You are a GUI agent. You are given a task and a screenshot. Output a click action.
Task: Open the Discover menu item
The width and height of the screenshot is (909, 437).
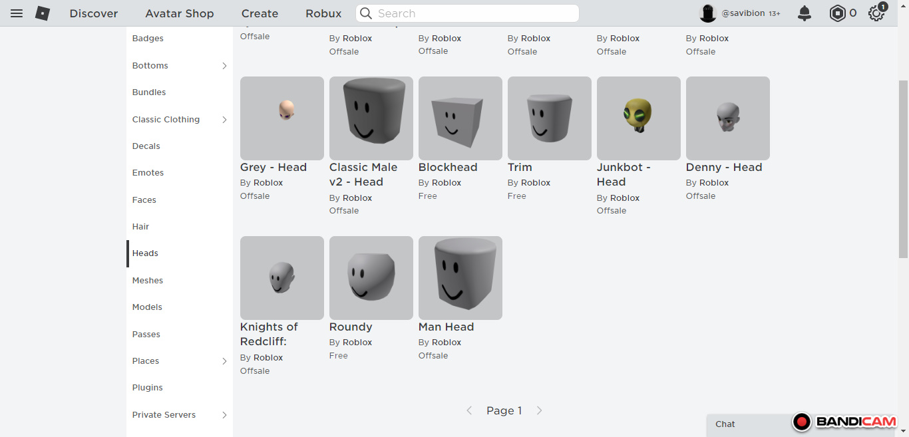point(94,13)
